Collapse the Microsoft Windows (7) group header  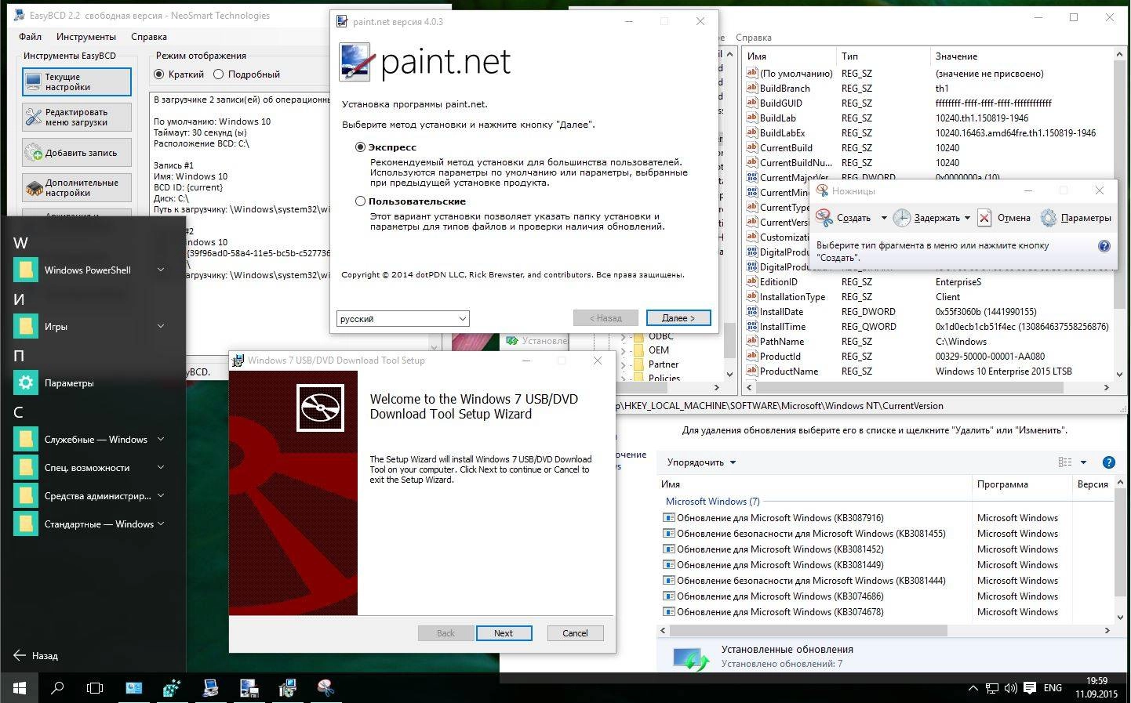(712, 502)
